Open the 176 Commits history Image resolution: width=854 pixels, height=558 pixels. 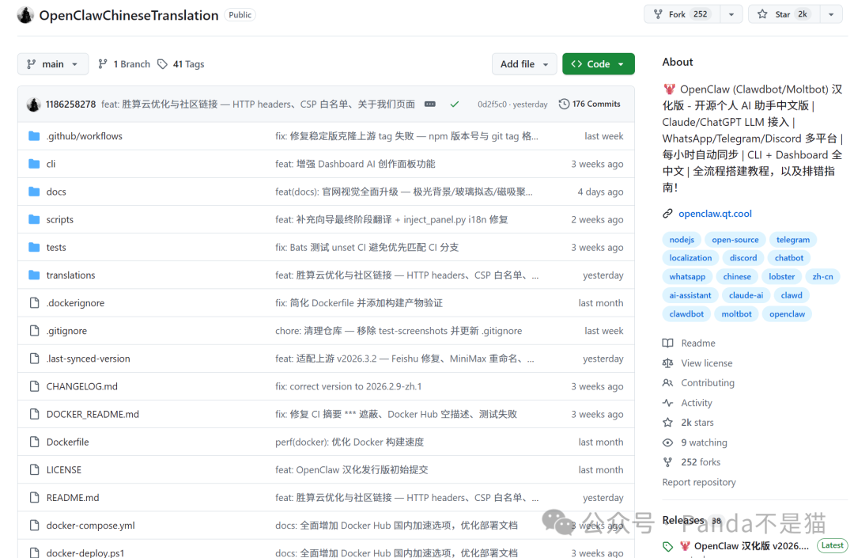[589, 104]
